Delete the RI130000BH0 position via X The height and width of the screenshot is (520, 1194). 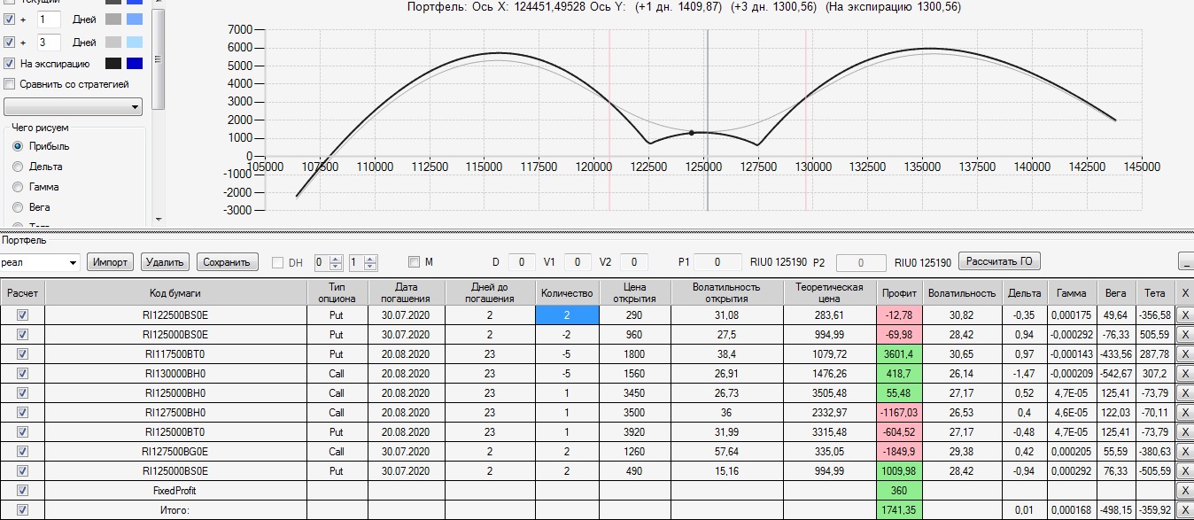[x=1183, y=373]
